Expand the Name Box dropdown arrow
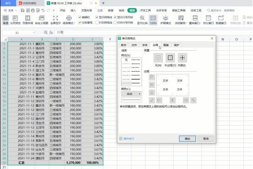The height and width of the screenshot is (169, 253). [x=33, y=32]
